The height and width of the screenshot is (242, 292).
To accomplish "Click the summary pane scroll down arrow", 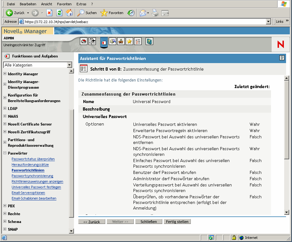I will [286, 212].
